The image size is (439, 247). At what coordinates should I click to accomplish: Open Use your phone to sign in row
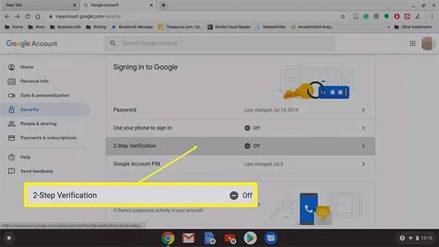click(240, 128)
